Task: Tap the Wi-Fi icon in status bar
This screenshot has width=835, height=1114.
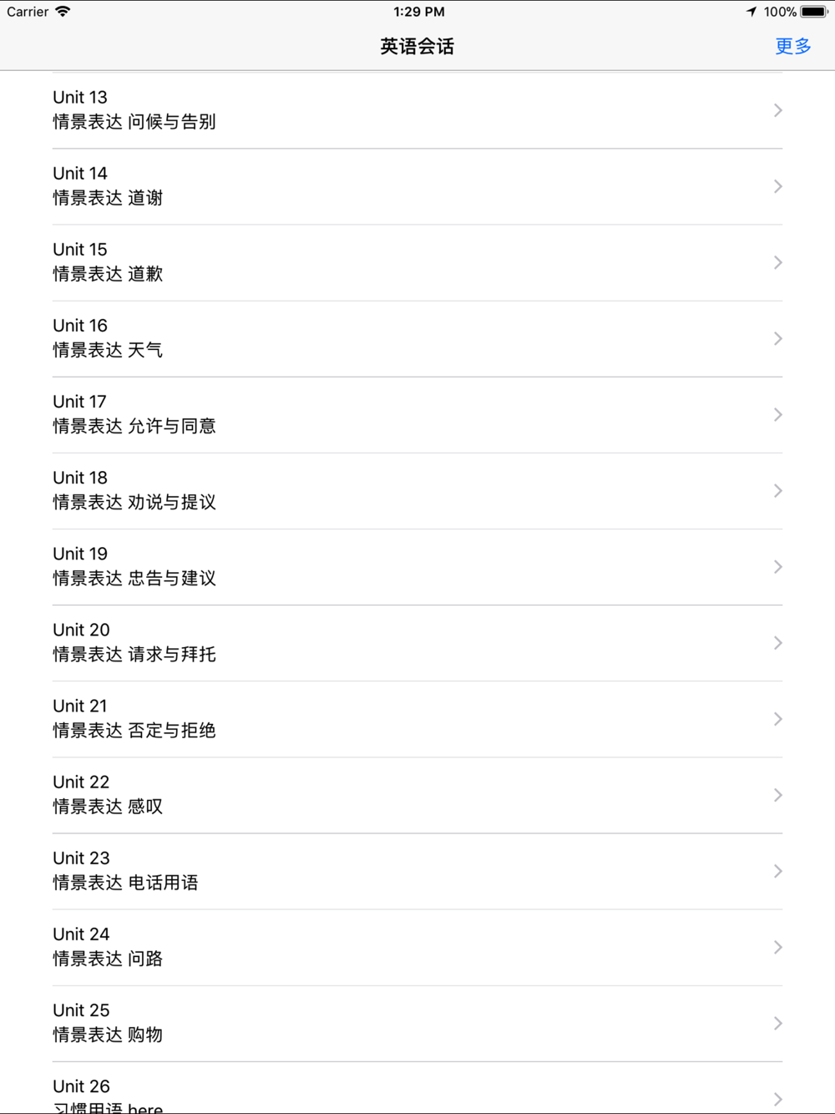Action: (63, 12)
